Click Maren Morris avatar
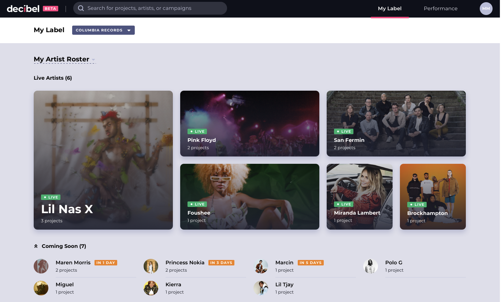The height and width of the screenshot is (302, 501). tap(41, 266)
